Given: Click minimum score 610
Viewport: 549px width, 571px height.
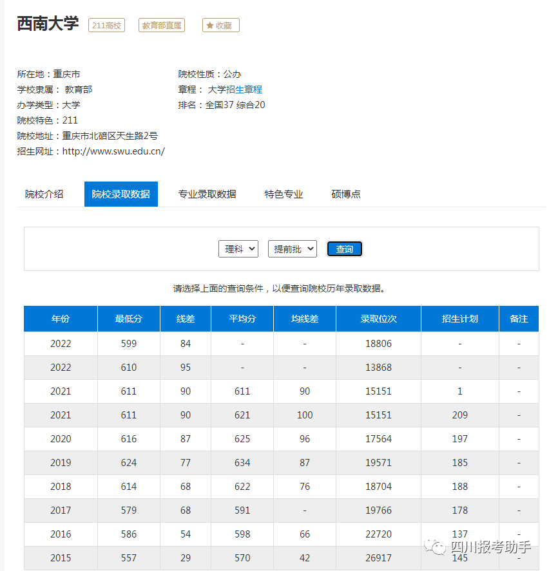Looking at the screenshot, I should [x=129, y=367].
